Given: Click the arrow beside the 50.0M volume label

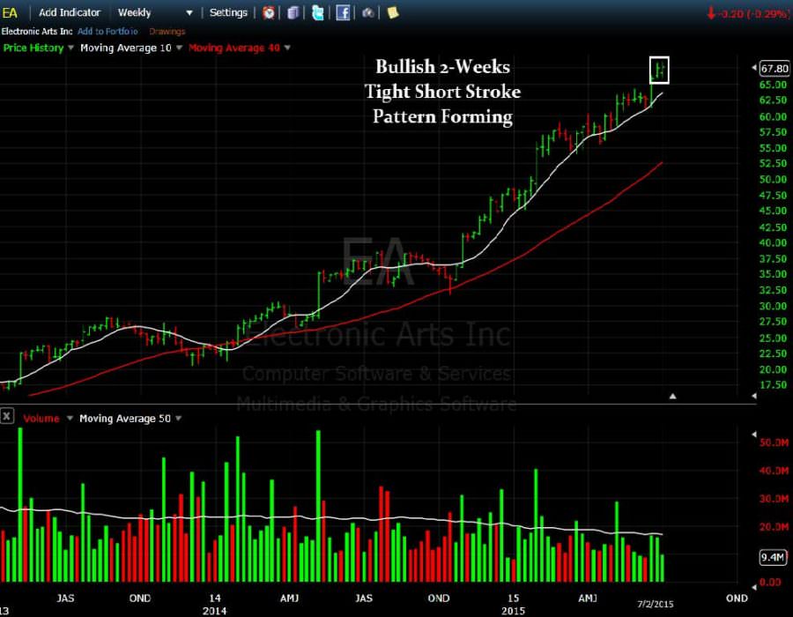Looking at the screenshot, I should pos(754,435).
